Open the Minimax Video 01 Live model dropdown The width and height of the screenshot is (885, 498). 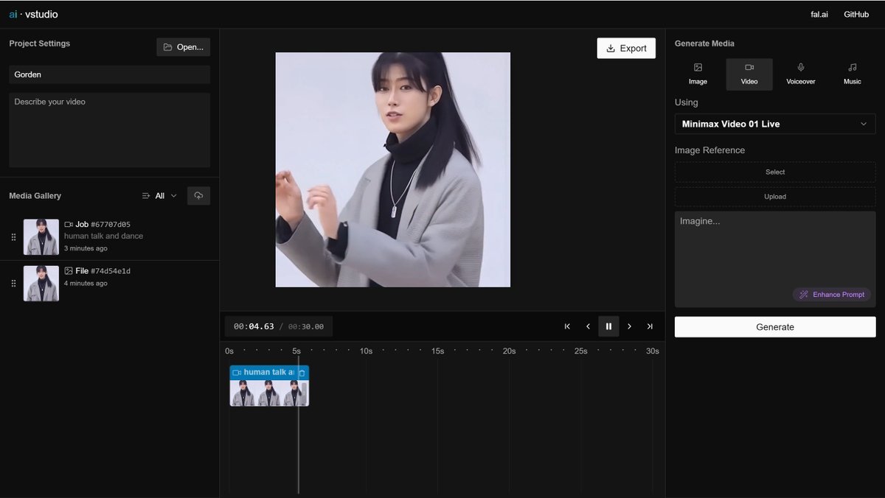(775, 124)
